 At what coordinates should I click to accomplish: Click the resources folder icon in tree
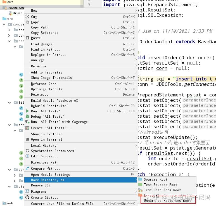point(4,8)
